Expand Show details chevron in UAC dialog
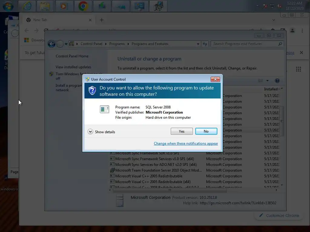 point(90,132)
